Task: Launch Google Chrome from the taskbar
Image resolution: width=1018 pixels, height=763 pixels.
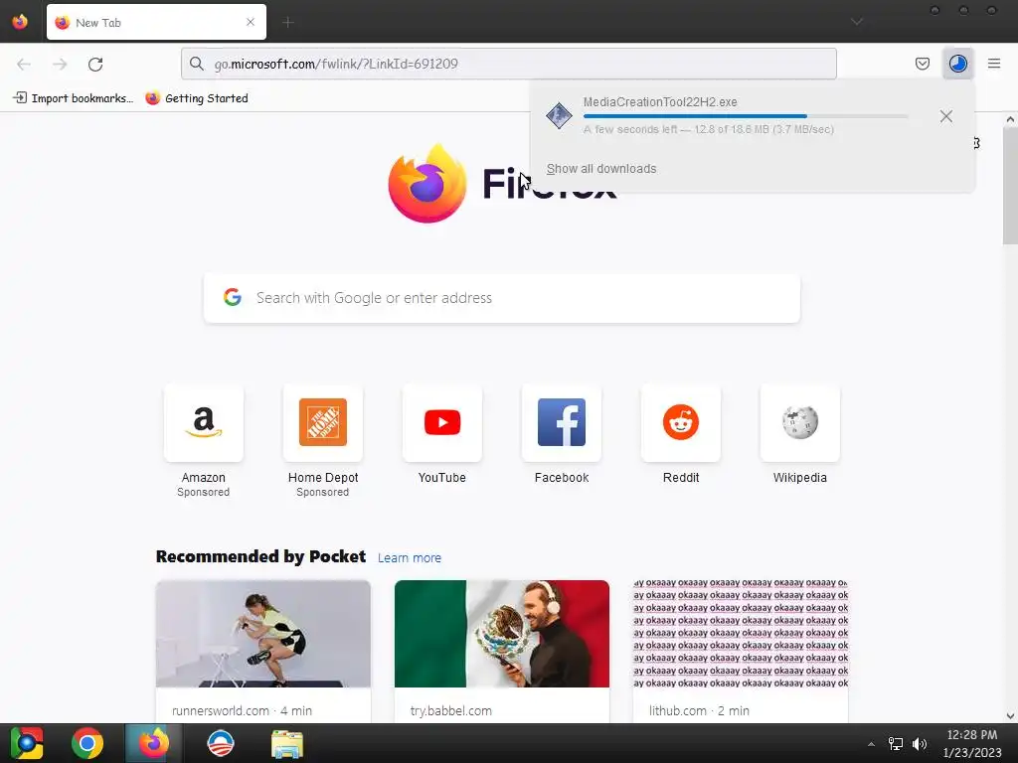Action: [x=87, y=743]
